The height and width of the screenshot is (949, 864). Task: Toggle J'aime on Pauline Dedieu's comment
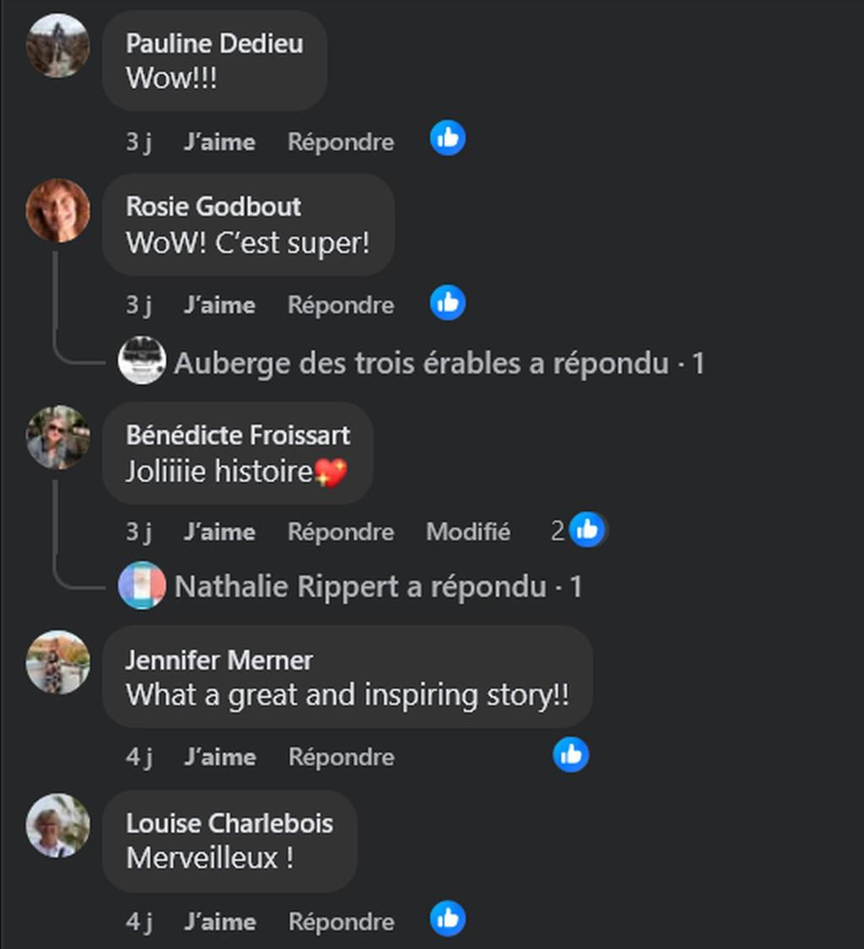pos(219,142)
